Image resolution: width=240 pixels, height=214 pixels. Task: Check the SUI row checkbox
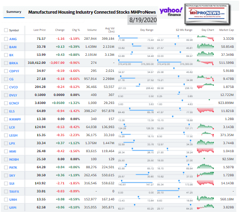coord(6,183)
